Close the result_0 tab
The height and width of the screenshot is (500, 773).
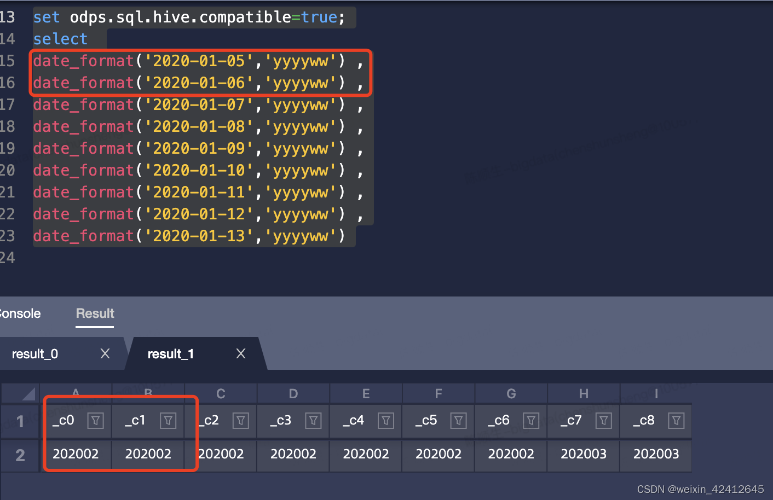[x=105, y=354]
